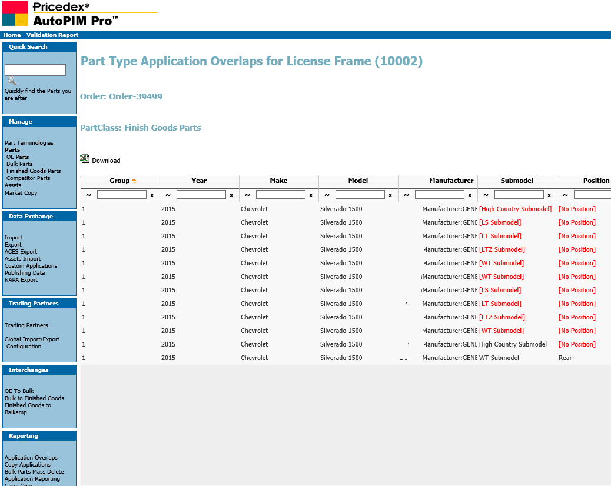
Task: Clear the Year filter with its x
Action: tap(231, 195)
